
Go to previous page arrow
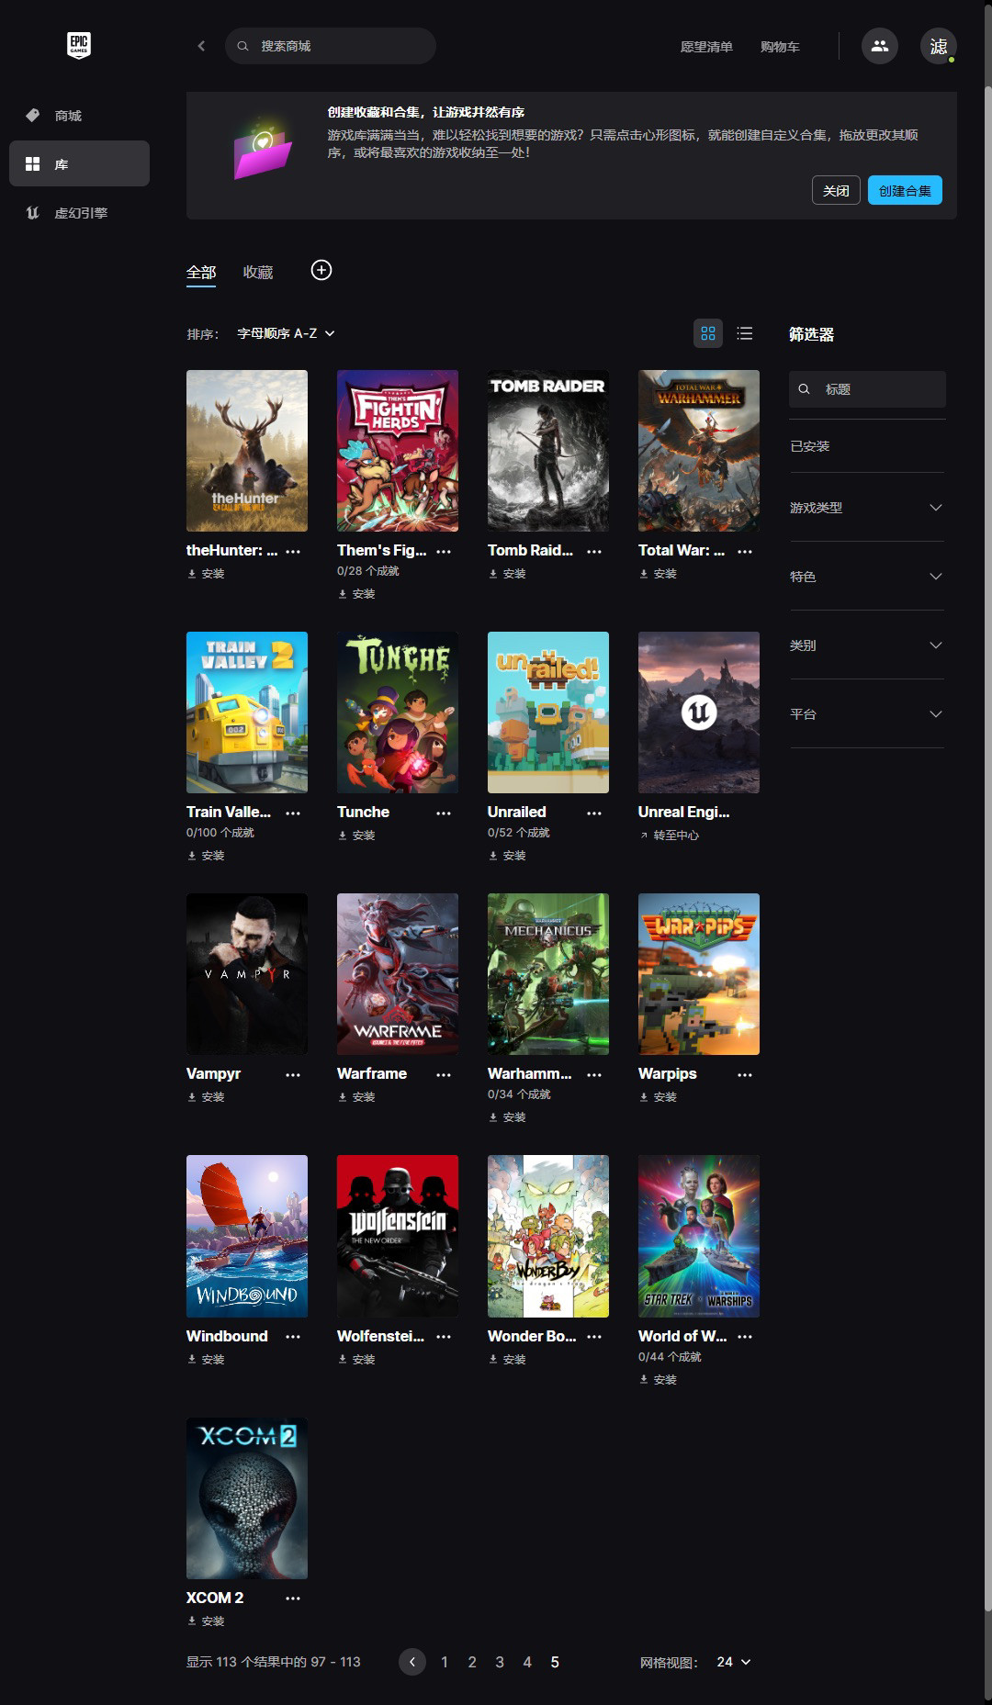pyautogui.click(x=412, y=1662)
